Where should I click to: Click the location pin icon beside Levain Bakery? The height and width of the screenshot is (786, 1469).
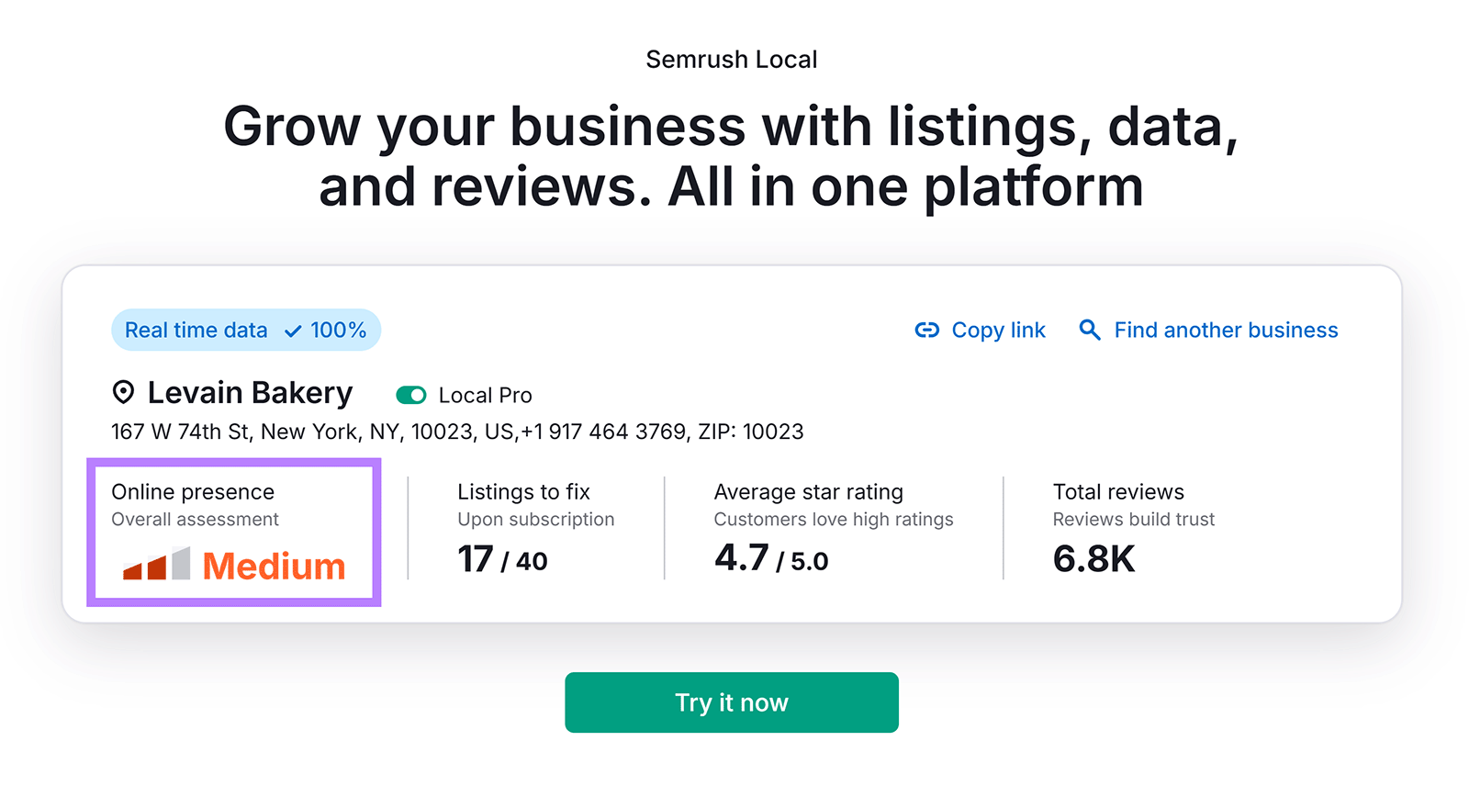tap(122, 393)
